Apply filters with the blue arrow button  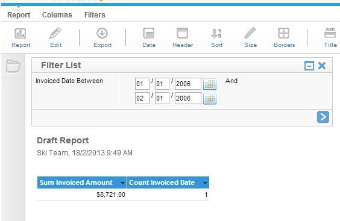click(x=323, y=117)
